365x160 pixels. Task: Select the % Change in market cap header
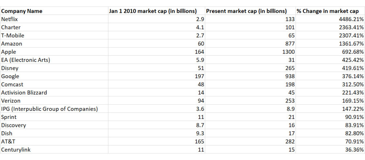(330, 11)
